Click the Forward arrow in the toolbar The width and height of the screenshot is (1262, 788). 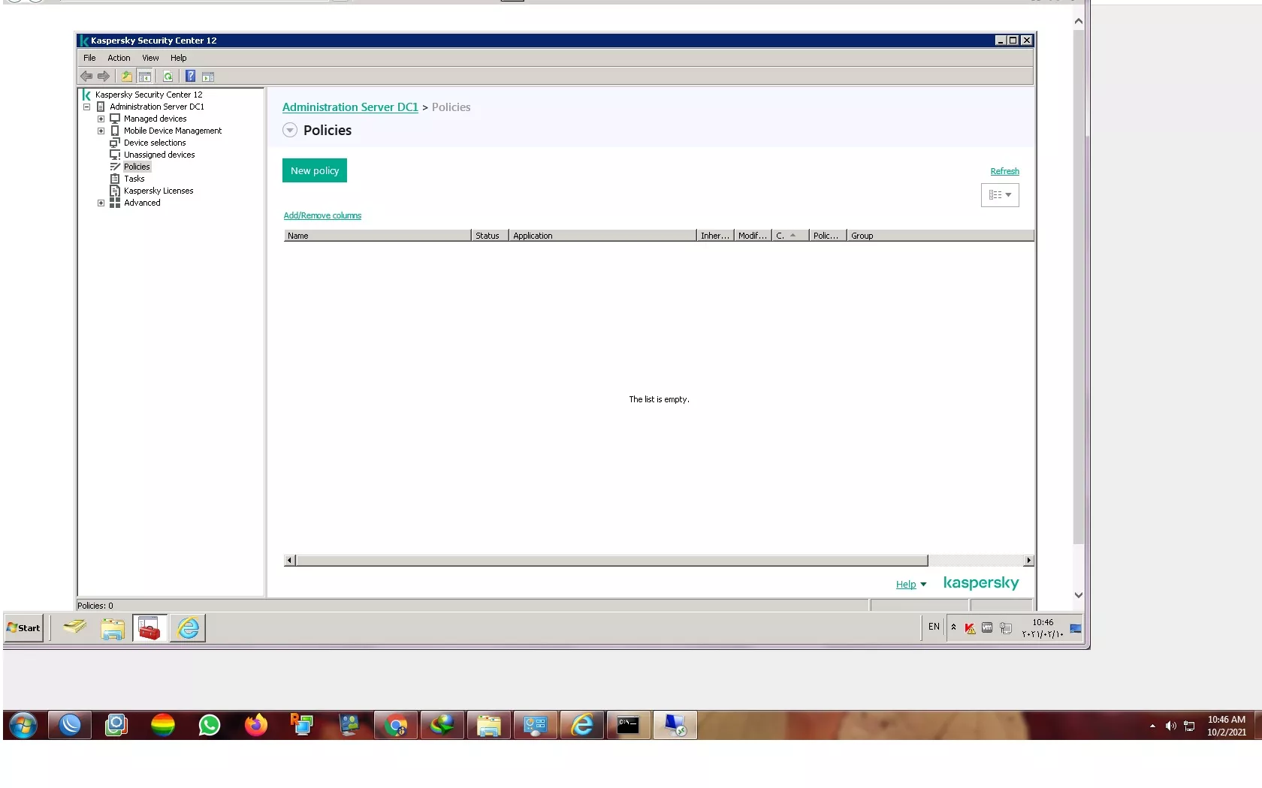point(104,77)
